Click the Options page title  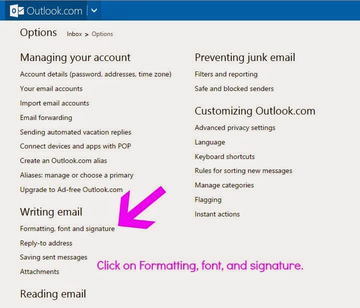click(x=38, y=32)
